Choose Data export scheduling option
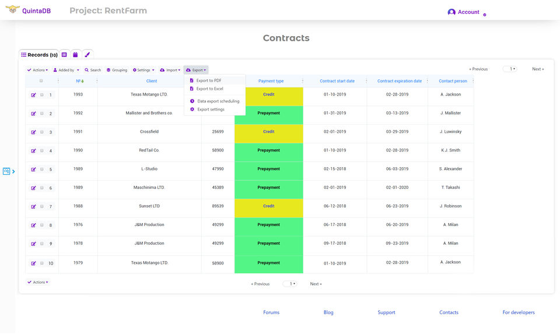560x335 pixels. 218,101
